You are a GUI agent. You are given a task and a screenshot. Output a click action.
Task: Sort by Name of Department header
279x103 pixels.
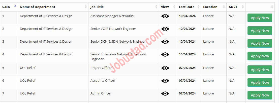point(53,7)
